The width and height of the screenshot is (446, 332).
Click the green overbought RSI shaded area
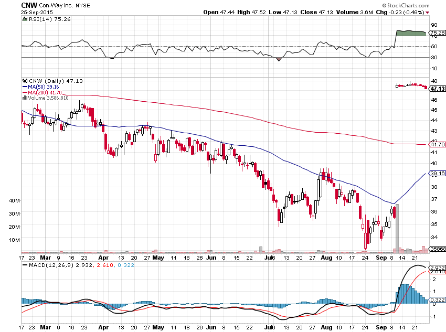(x=411, y=33)
